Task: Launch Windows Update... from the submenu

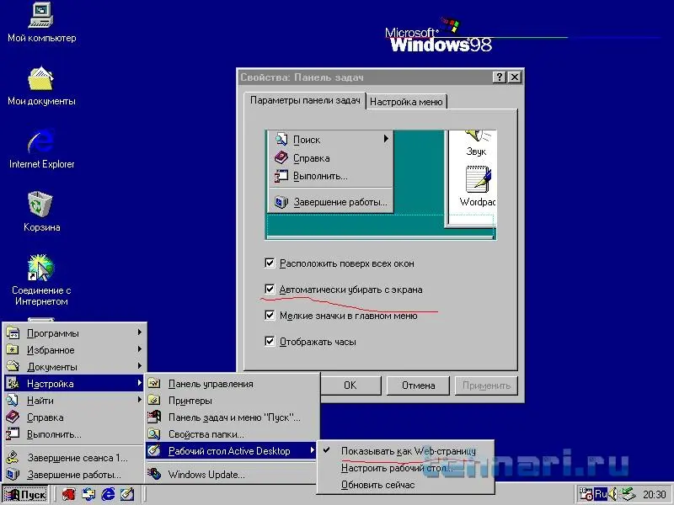Action: [x=233, y=475]
